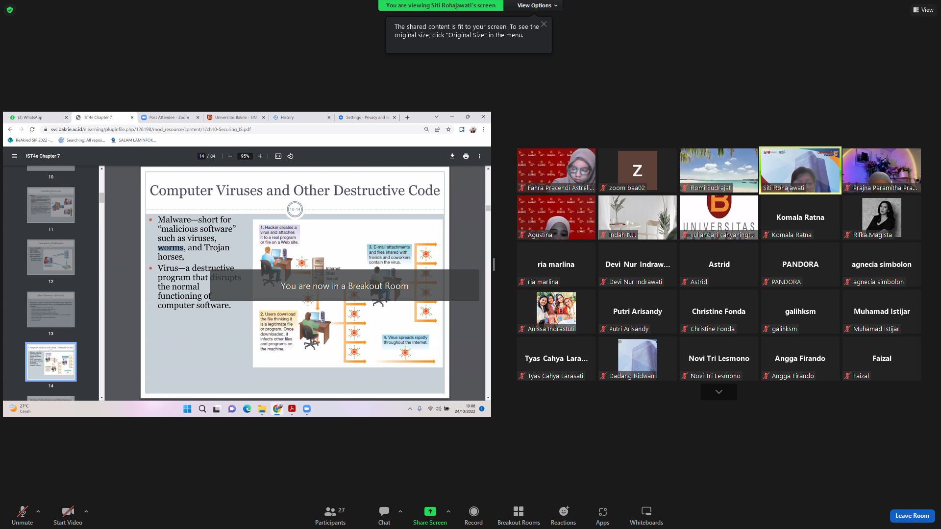Close the shared content size notification

[544, 24]
